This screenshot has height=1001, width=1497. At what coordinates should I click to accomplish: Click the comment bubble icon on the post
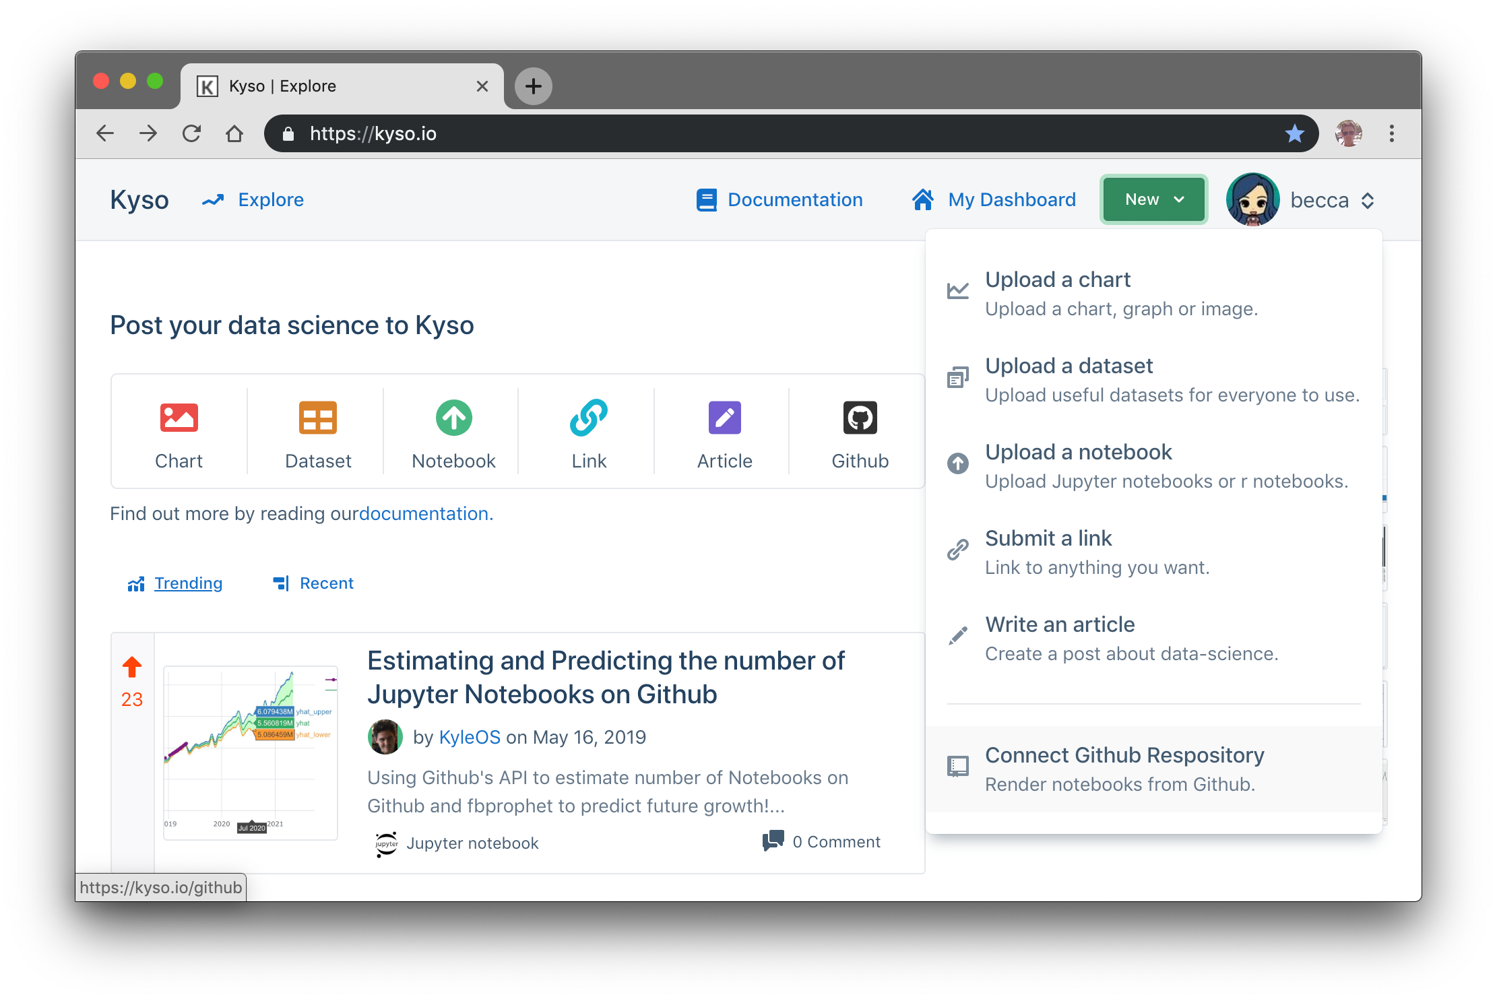click(772, 841)
